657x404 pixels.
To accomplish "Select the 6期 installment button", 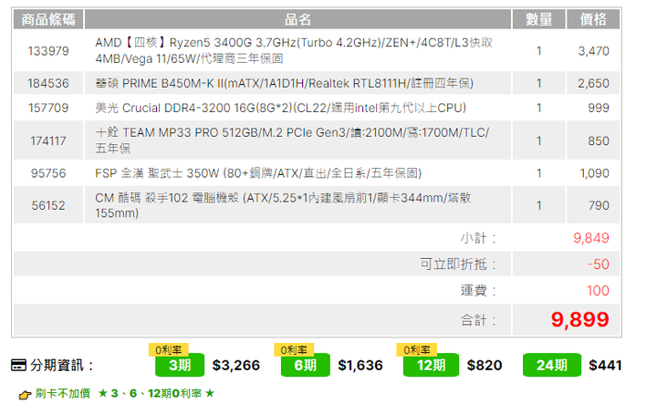I will 306,365.
